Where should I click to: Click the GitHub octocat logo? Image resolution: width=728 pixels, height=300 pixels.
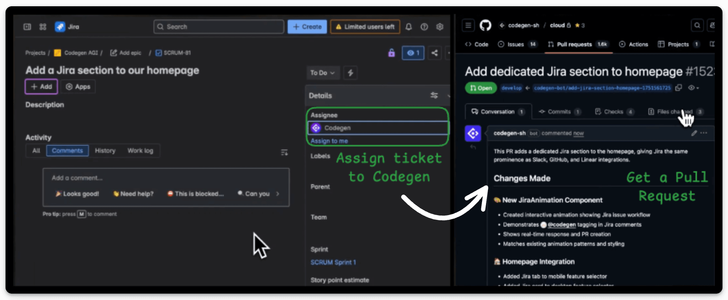point(485,26)
